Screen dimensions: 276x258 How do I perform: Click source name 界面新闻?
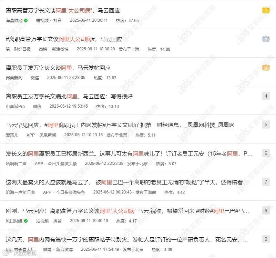[x=14, y=78]
